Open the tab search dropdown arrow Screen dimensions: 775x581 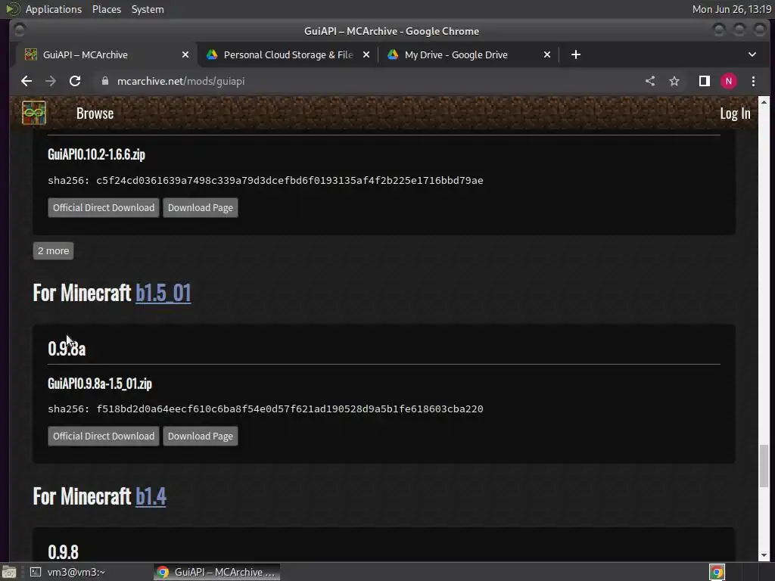click(x=752, y=54)
